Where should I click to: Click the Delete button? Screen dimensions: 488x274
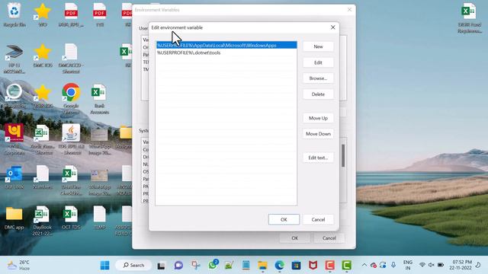point(318,94)
